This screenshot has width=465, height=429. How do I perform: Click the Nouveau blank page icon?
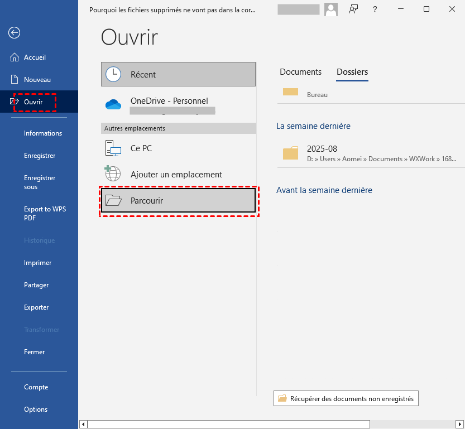[x=15, y=79]
